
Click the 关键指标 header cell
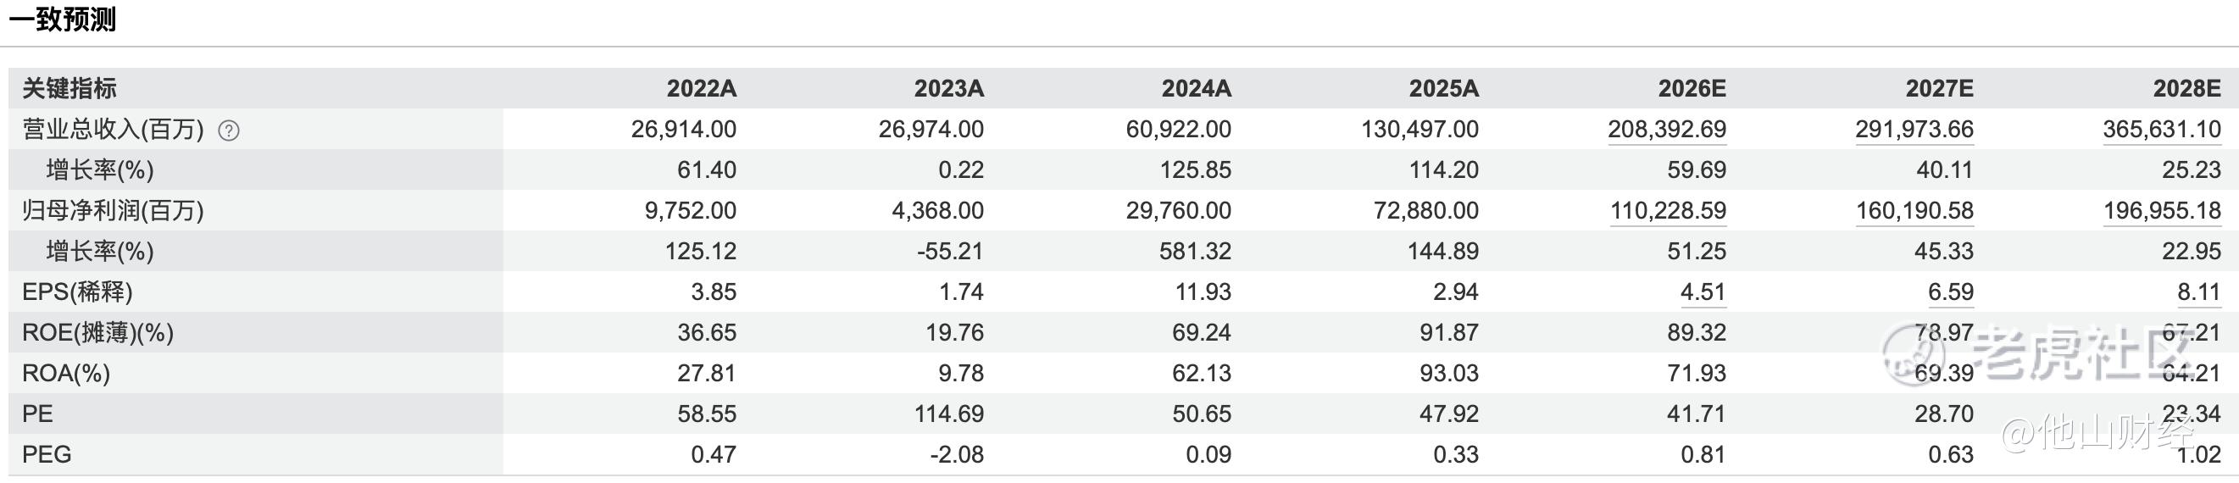coord(69,89)
